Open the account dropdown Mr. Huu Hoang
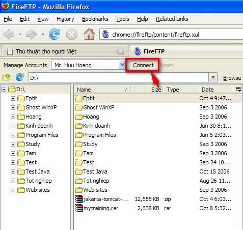The image size is (243, 230). [x=122, y=65]
